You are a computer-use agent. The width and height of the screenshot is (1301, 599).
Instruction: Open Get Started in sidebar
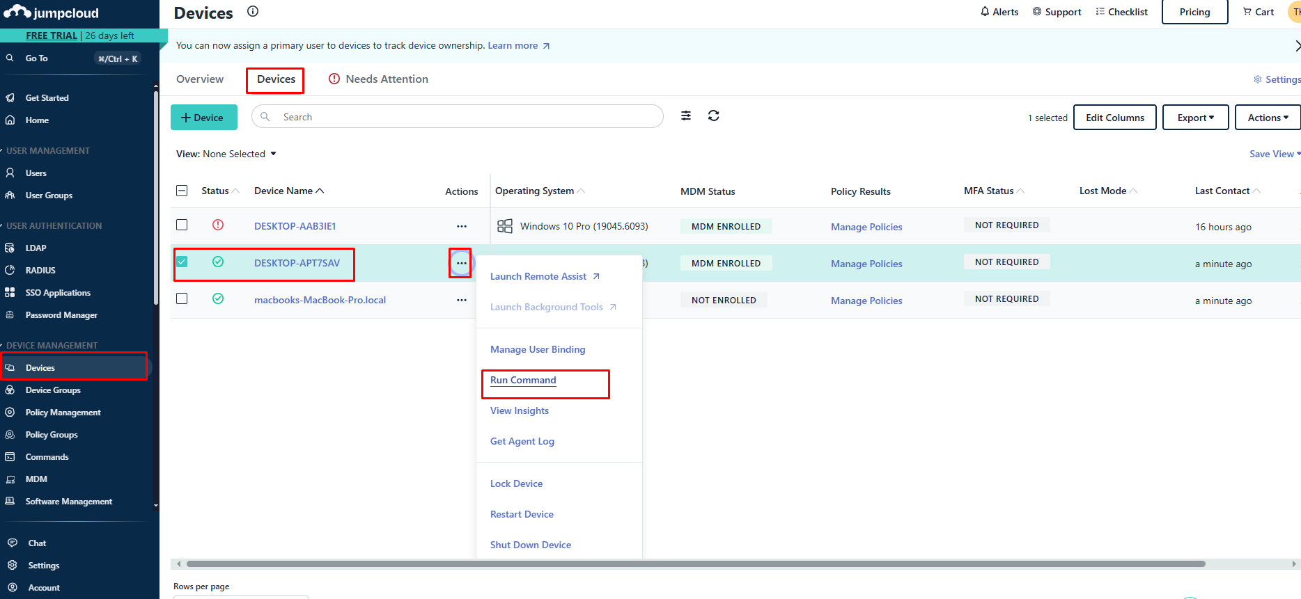(47, 98)
